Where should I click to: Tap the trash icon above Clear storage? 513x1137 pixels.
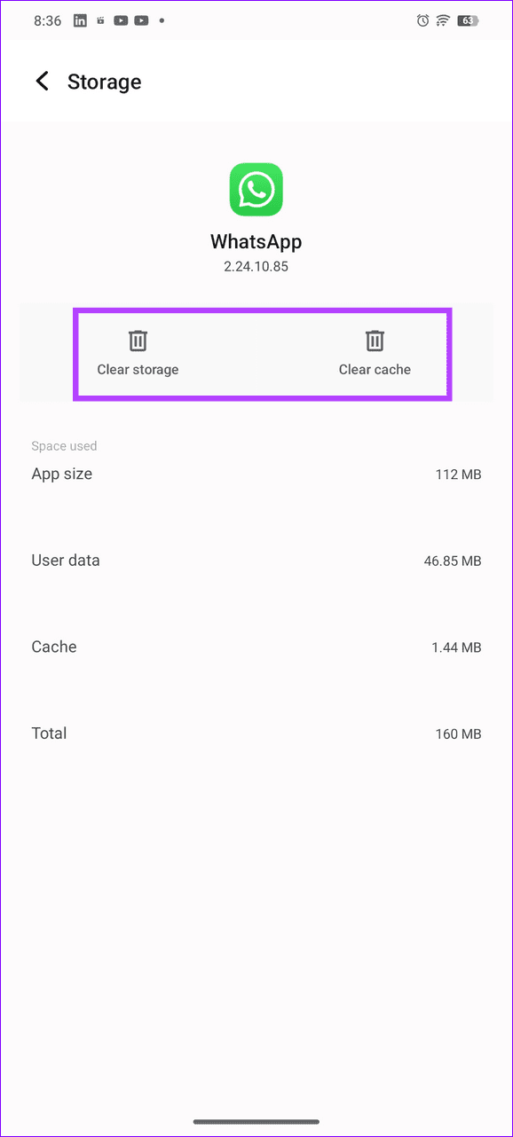click(x=138, y=340)
